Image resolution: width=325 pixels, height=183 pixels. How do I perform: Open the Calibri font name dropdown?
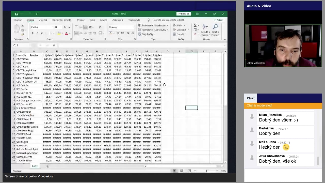click(53, 27)
